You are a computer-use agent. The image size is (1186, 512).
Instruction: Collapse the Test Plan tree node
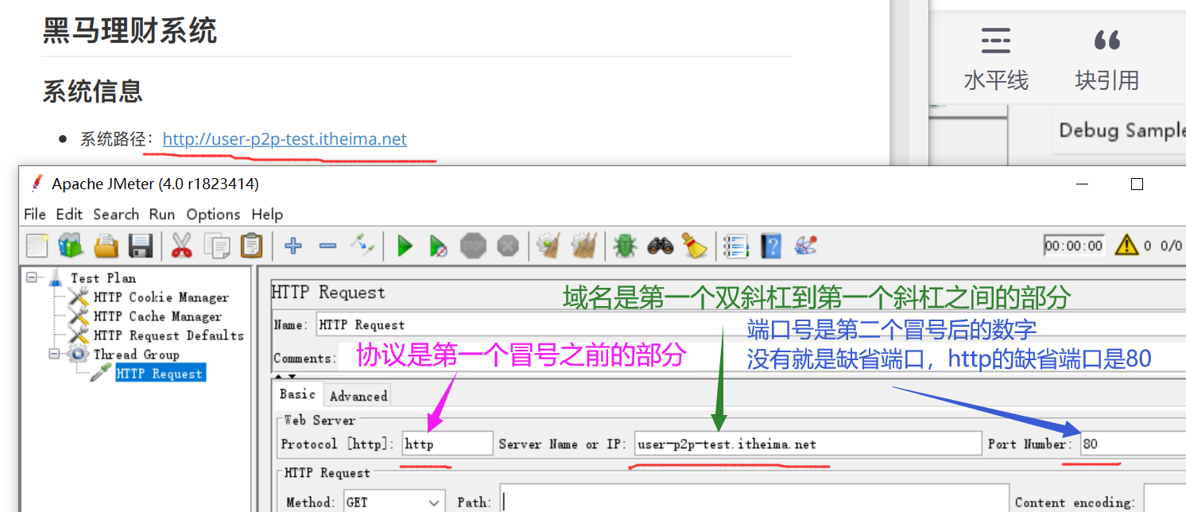click(32, 277)
